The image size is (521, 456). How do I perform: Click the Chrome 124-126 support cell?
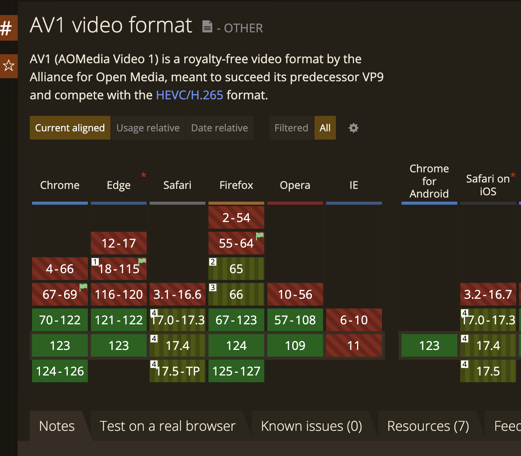point(60,371)
